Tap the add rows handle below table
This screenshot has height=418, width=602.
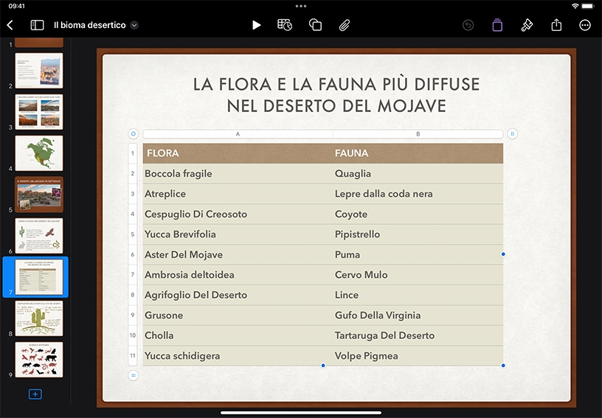[134, 375]
